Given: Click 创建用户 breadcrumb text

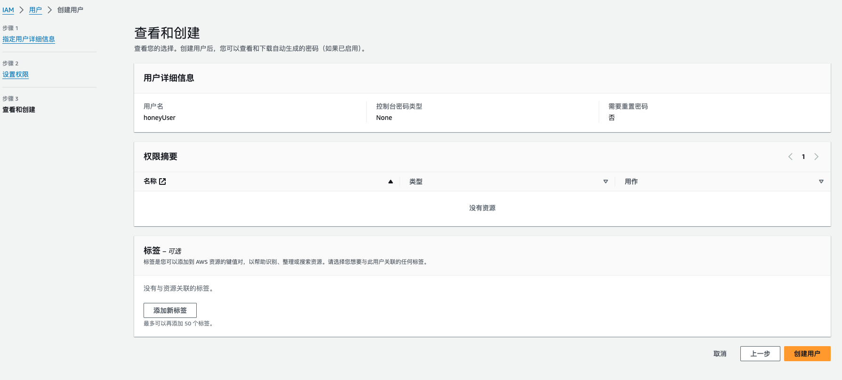Looking at the screenshot, I should pos(70,10).
